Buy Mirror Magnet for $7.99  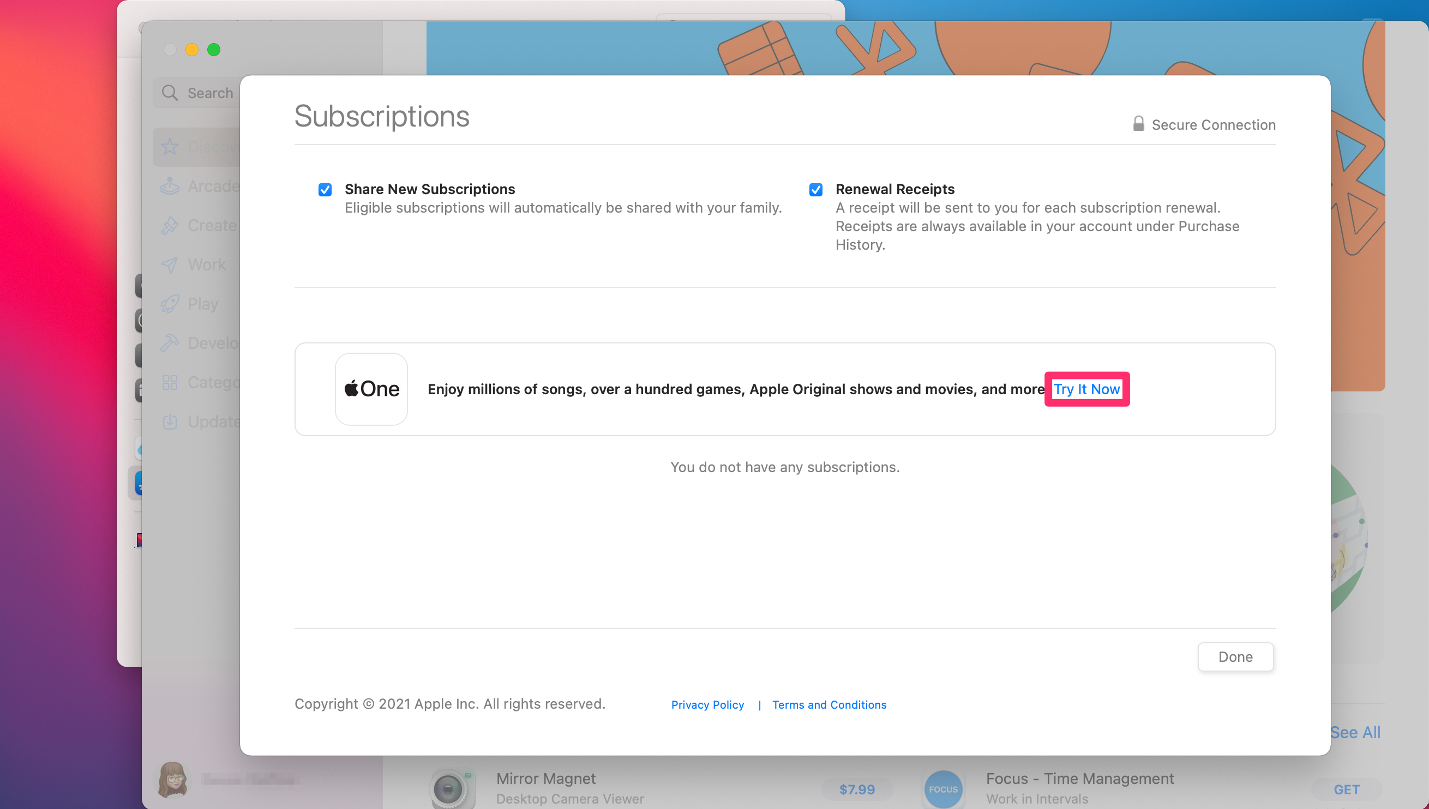pos(857,789)
